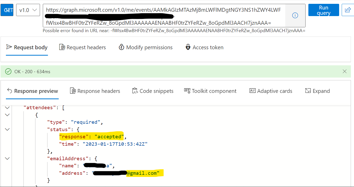
Task: Open the Access token tab
Action: pos(205,47)
